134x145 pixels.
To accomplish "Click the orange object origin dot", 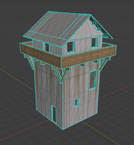I will tap(68, 112).
